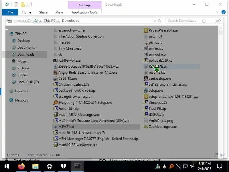This screenshot has width=229, height=172.
Task: Click the pin_out.ico file icon
Action: 146,54
